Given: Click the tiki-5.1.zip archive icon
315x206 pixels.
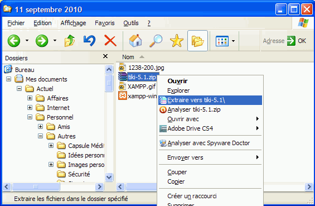Looking at the screenshot, I should tap(122, 76).
